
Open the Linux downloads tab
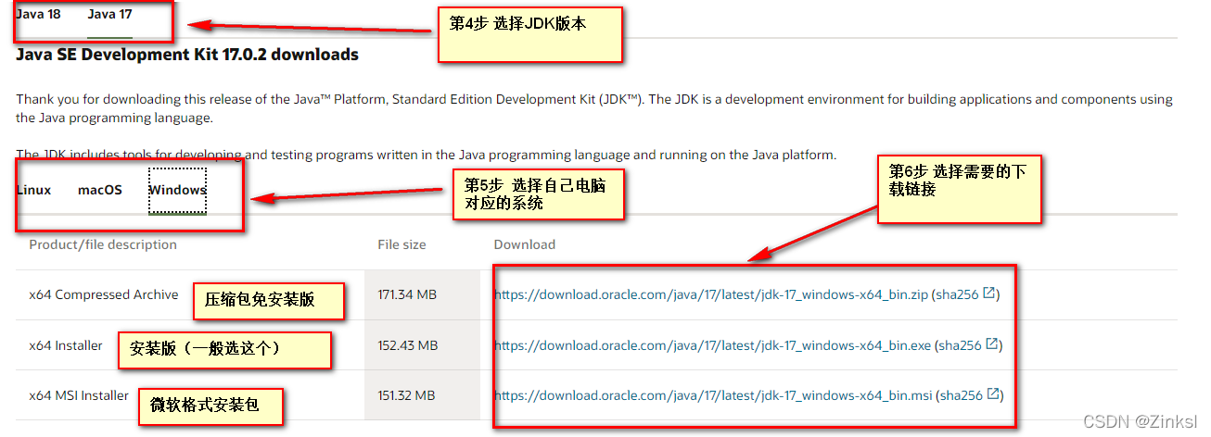tap(34, 190)
